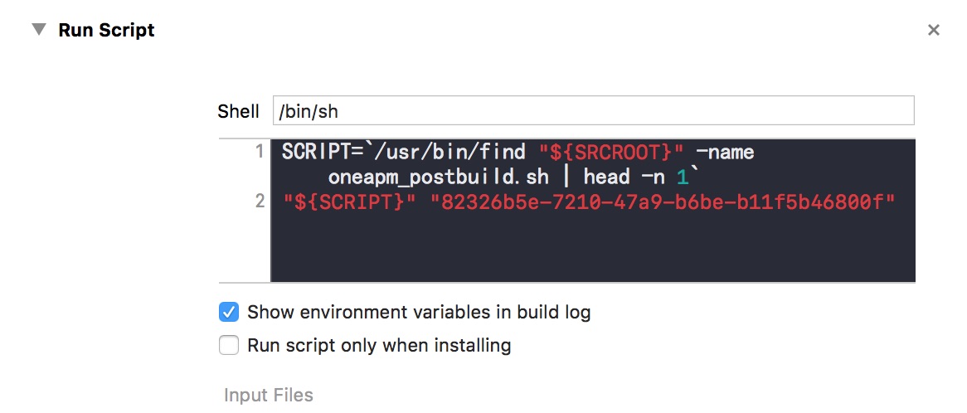Click the teal number 1 after head -n
This screenshot has height=413, width=967.
click(x=682, y=177)
